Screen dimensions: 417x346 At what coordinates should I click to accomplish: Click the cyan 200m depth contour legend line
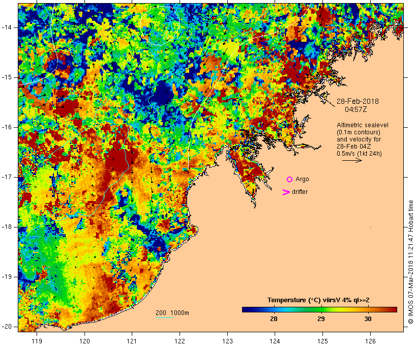click(x=164, y=318)
